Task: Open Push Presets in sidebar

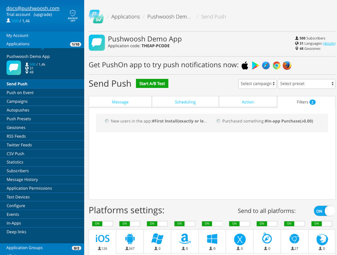Action: tap(42, 119)
